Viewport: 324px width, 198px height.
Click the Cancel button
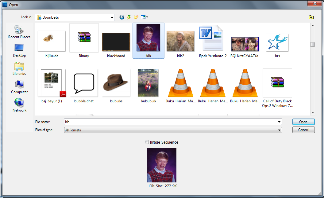tap(303, 130)
